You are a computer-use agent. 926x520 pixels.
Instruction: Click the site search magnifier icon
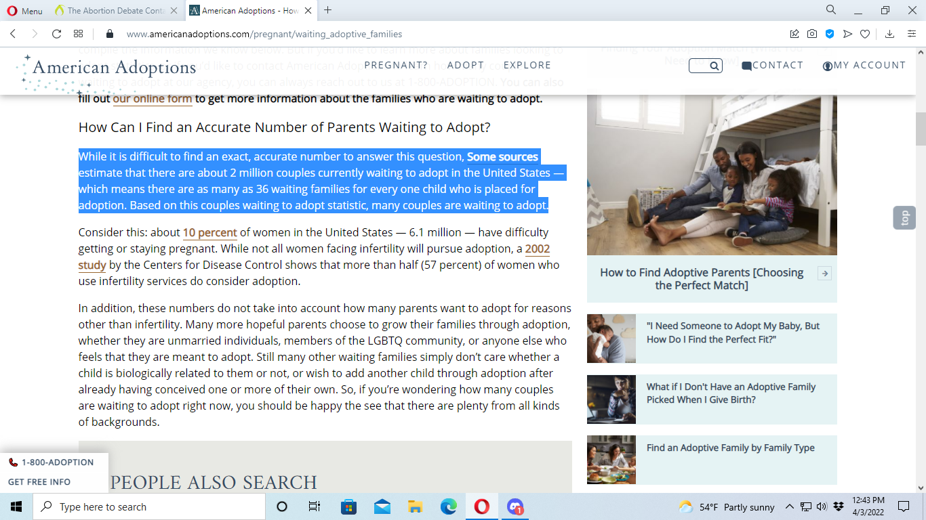pyautogui.click(x=714, y=66)
